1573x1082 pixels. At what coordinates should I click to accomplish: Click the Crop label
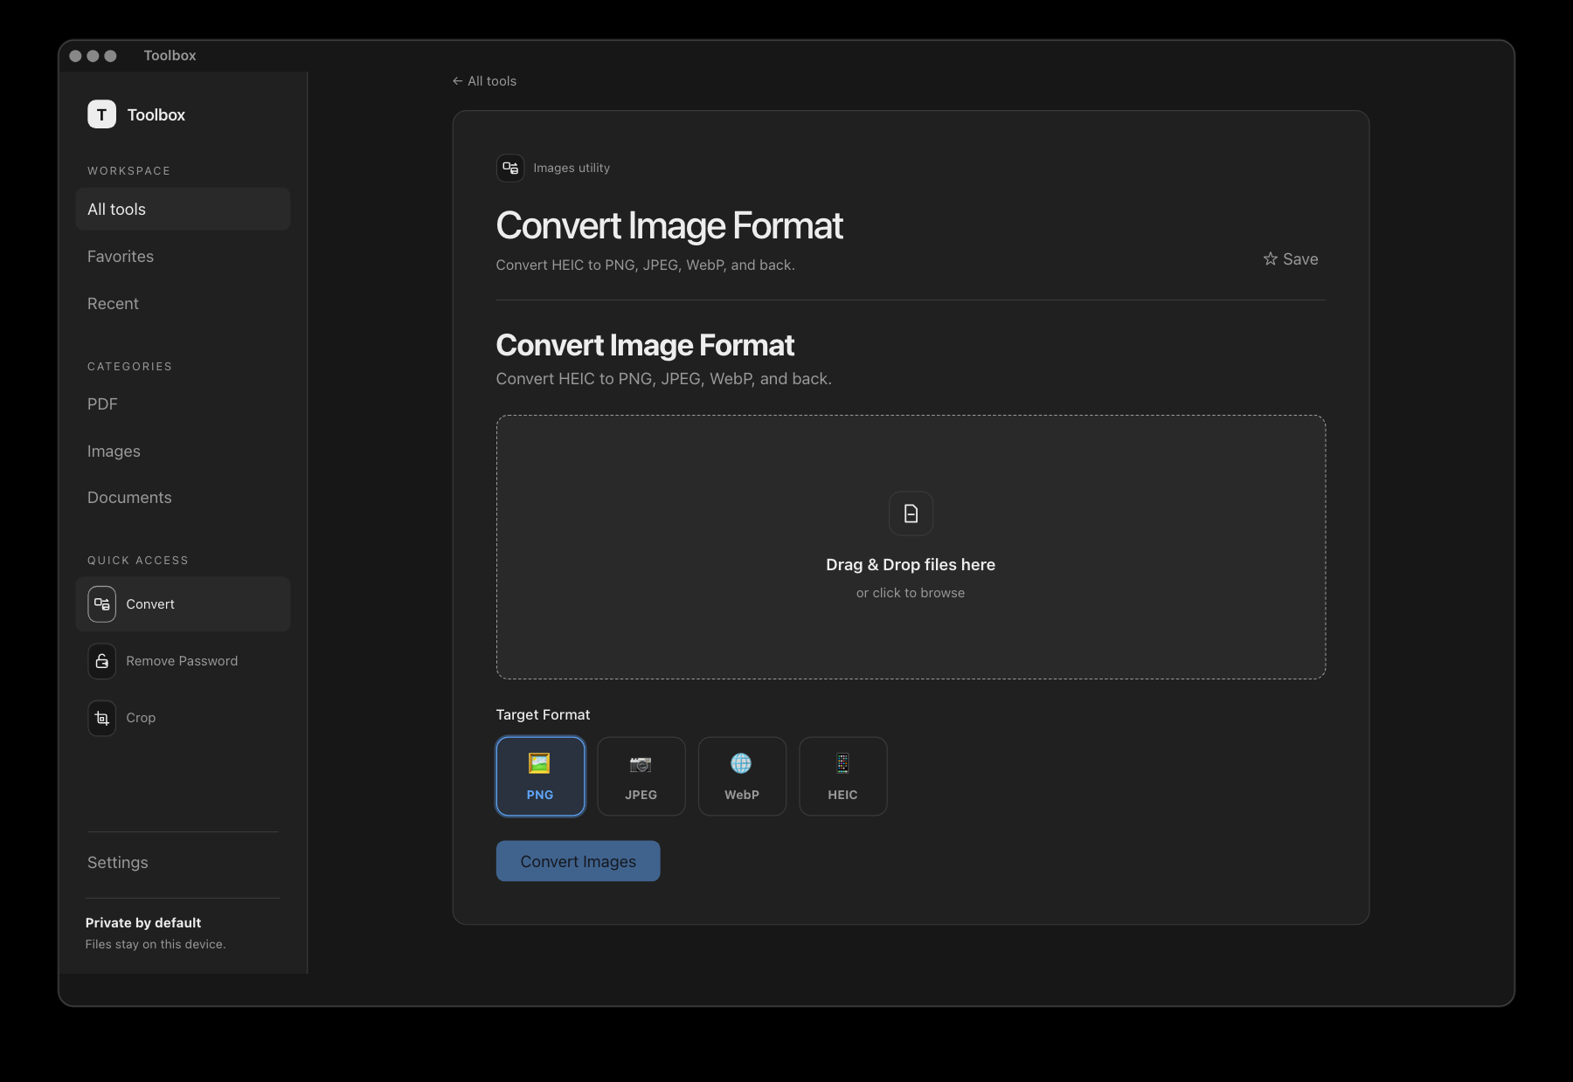coord(141,718)
